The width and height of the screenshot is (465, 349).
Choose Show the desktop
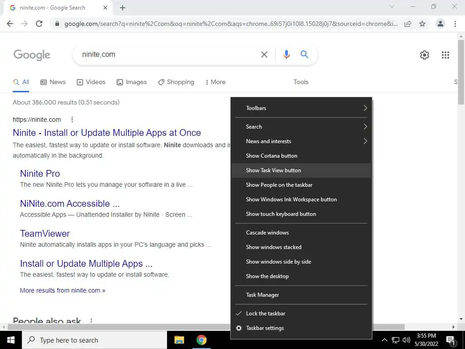302,276
